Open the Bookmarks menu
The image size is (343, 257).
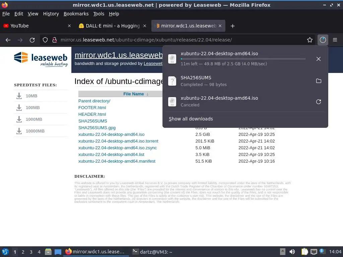click(x=76, y=14)
